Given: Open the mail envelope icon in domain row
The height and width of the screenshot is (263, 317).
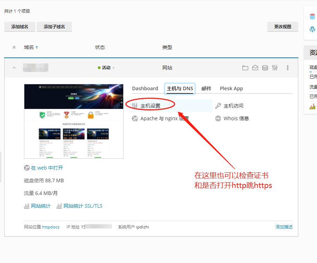Looking at the screenshot, I should point(255,68).
